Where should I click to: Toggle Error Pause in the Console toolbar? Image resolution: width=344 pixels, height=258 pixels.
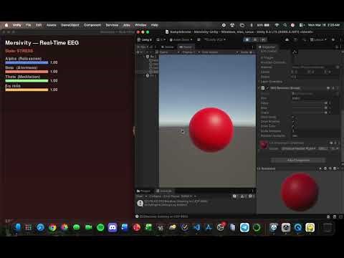171,196
